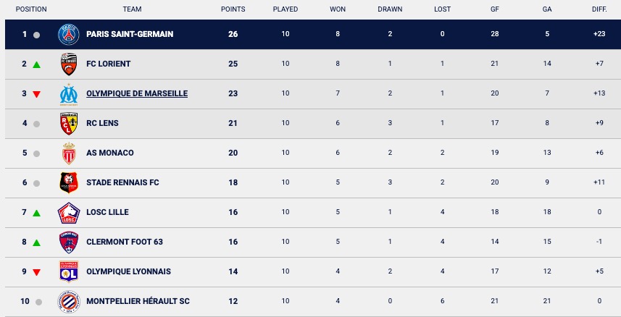Screen dimensions: 621x317
Task: Click the FC Lorient club logo
Action: pyautogui.click(x=68, y=64)
